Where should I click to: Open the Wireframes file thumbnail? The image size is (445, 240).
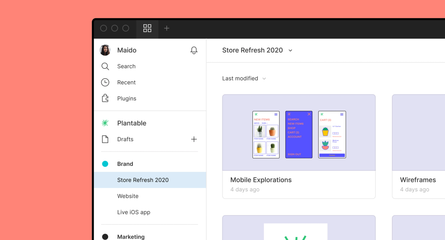[418, 133]
